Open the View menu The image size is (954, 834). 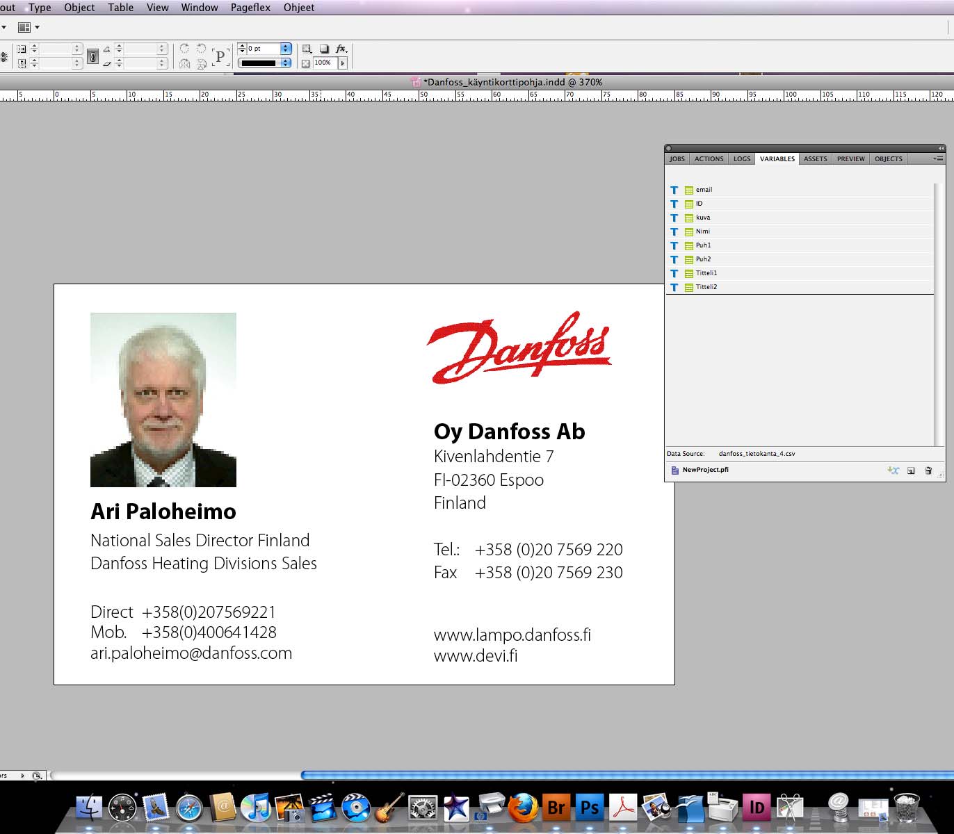tap(157, 7)
